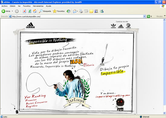Click the Listo status bar page icon

pyautogui.click(x=2, y=116)
